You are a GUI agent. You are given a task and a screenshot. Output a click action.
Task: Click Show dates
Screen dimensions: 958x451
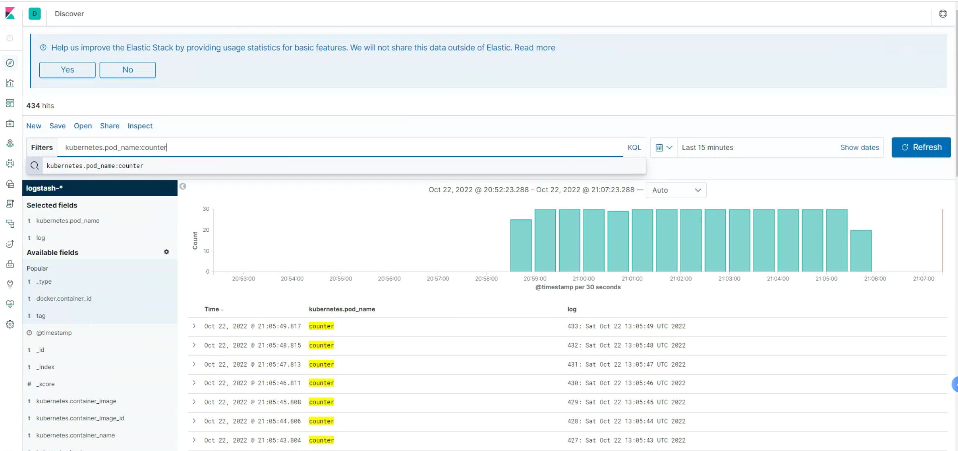[860, 148]
